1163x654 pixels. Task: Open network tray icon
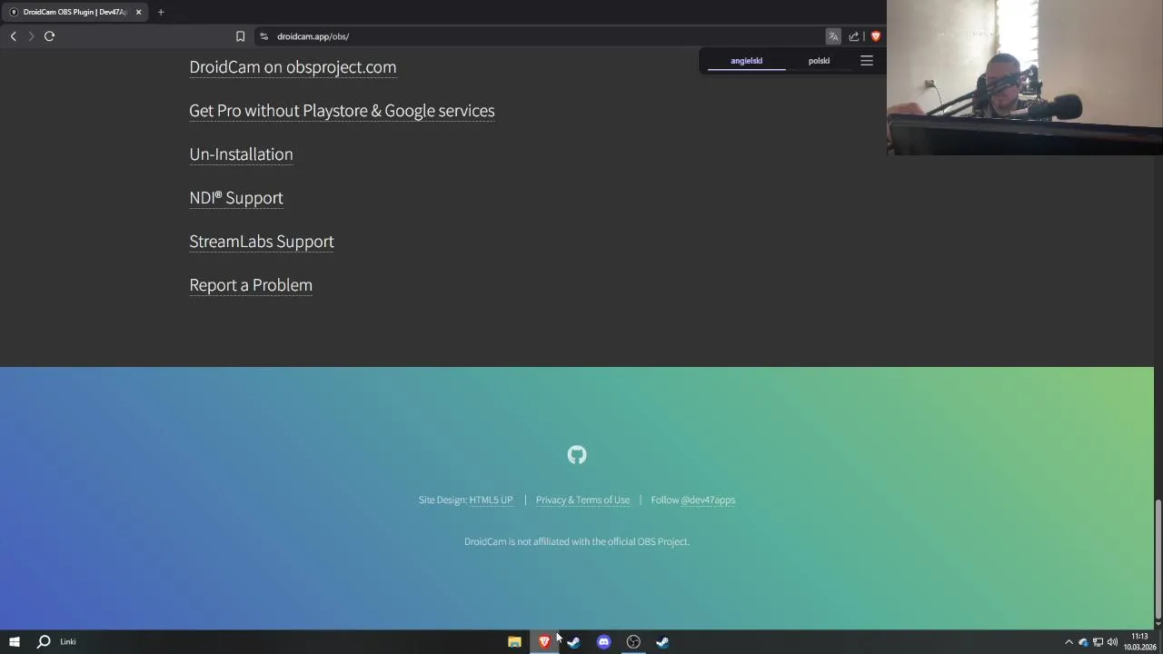point(1098,642)
